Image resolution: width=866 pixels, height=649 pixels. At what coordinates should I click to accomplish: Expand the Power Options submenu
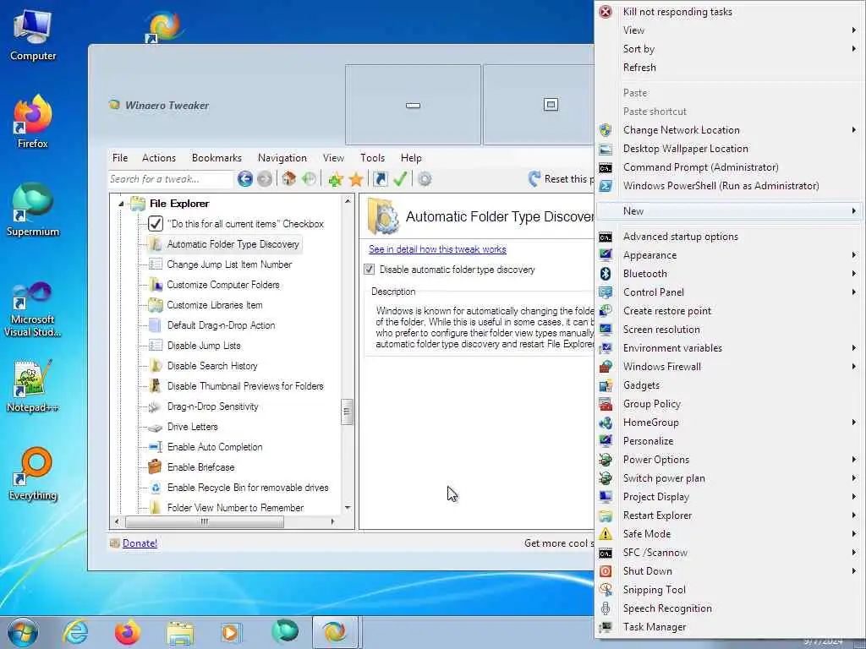[x=854, y=459]
